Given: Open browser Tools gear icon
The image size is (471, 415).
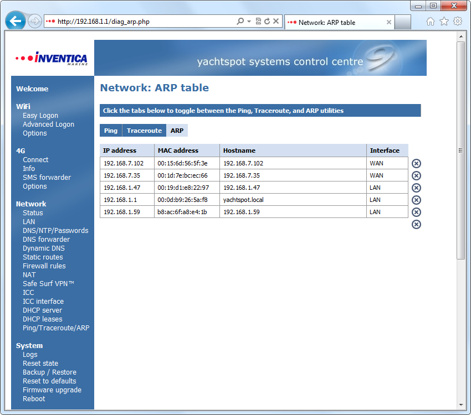Looking at the screenshot, I should (x=458, y=21).
